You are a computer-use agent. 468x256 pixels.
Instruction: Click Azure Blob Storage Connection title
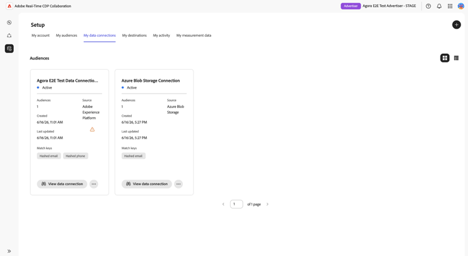(150, 81)
